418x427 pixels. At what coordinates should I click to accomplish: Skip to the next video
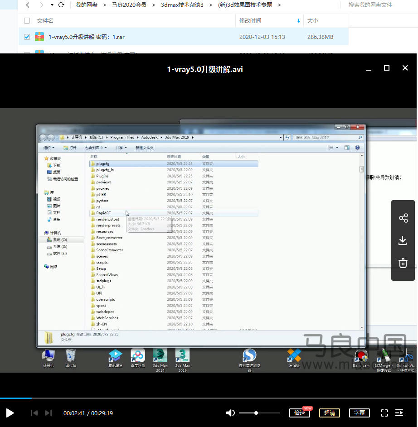point(48,413)
